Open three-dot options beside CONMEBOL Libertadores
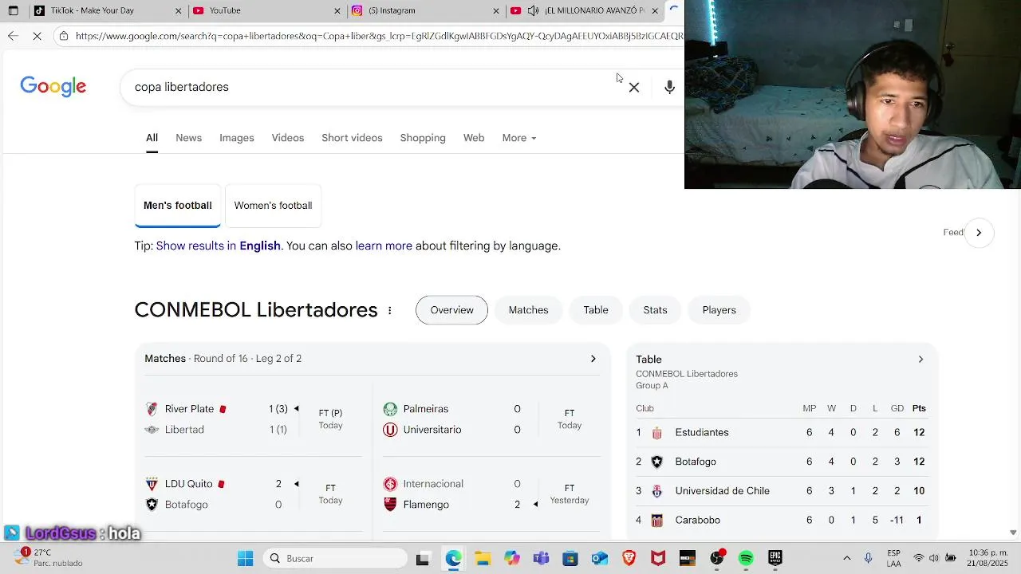 389,310
